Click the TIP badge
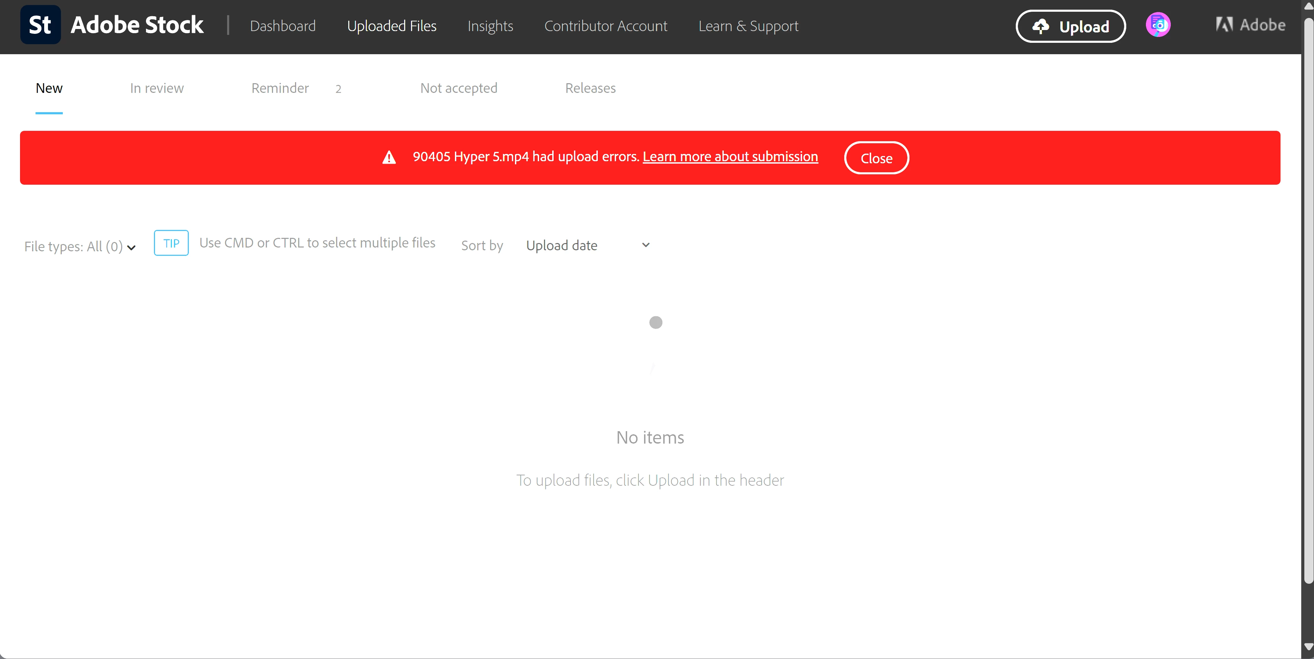The image size is (1314, 659). pos(172,243)
